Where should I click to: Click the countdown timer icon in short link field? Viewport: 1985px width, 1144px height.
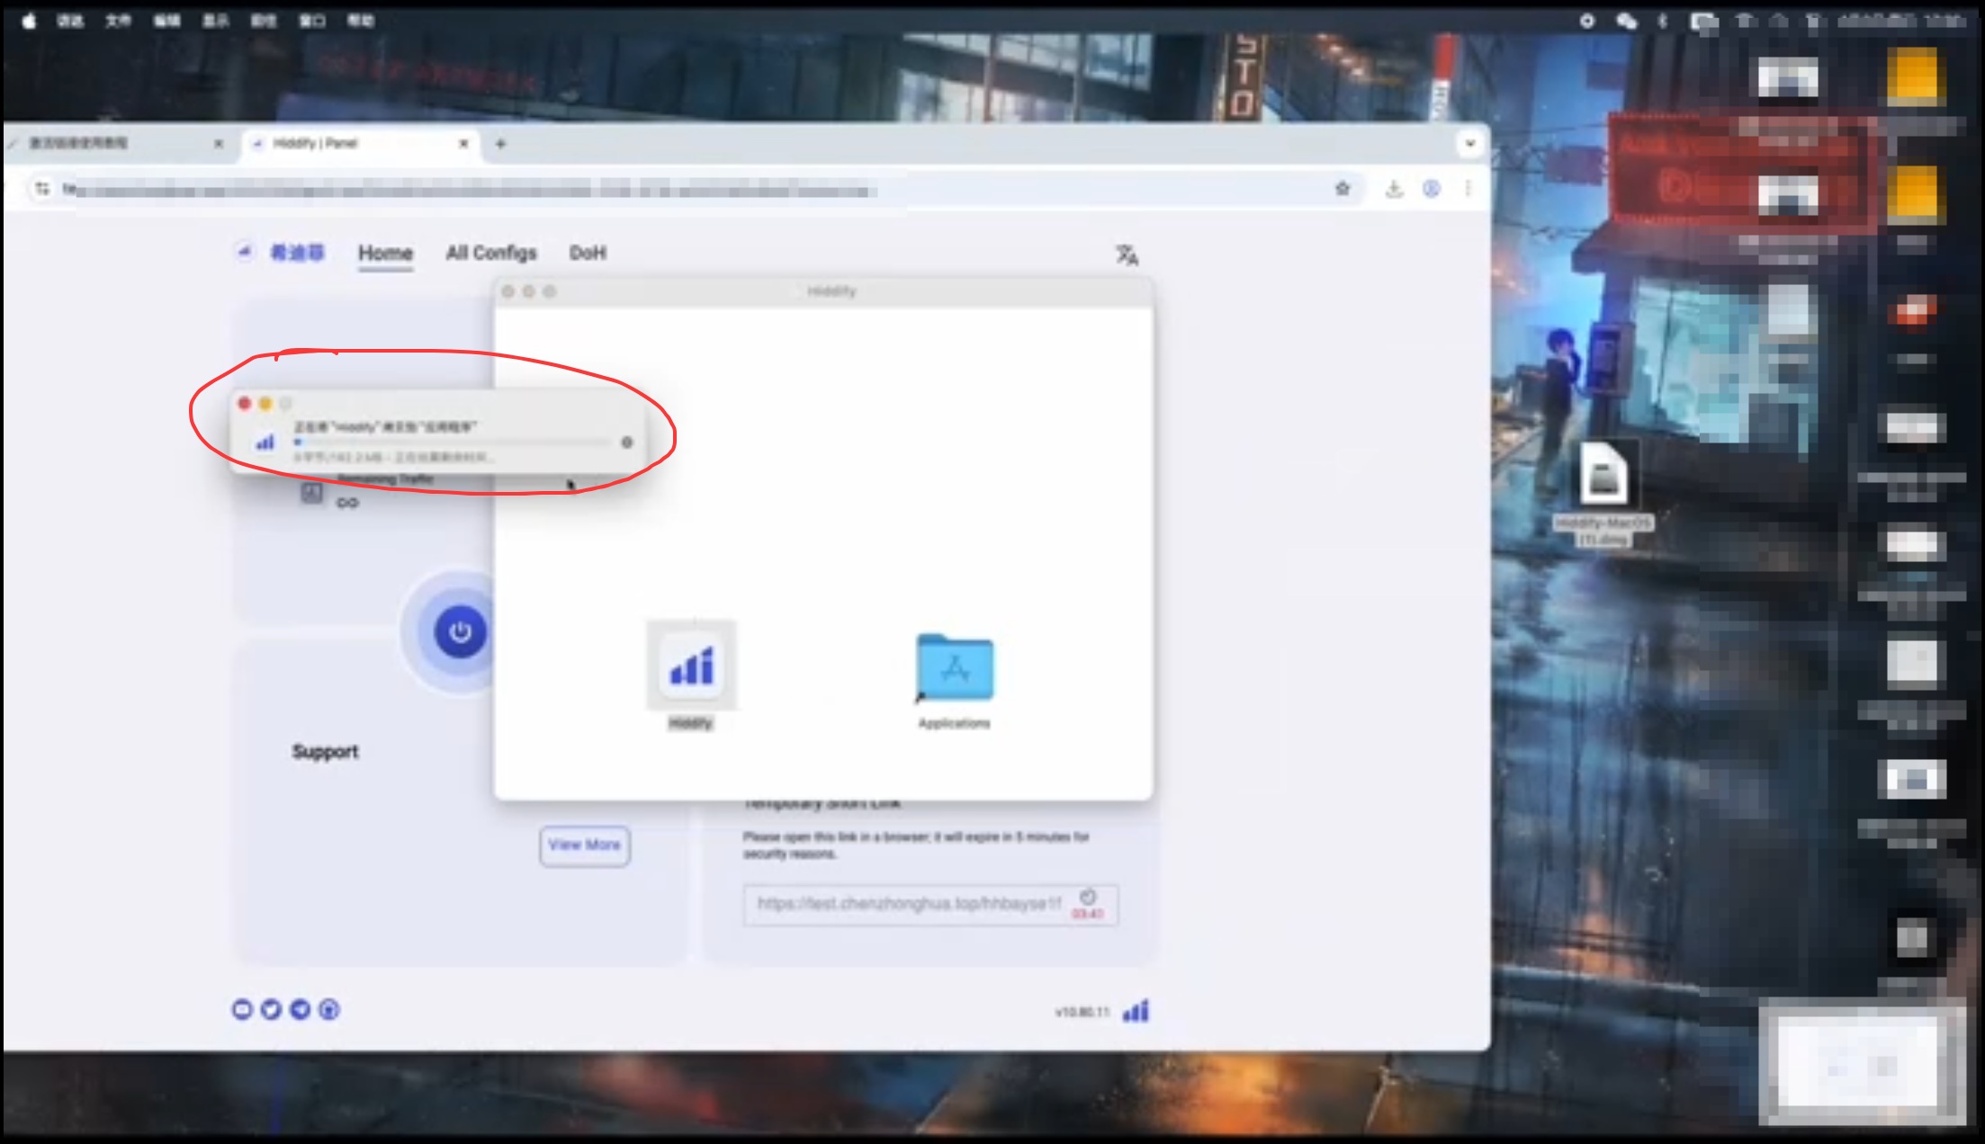1088,897
